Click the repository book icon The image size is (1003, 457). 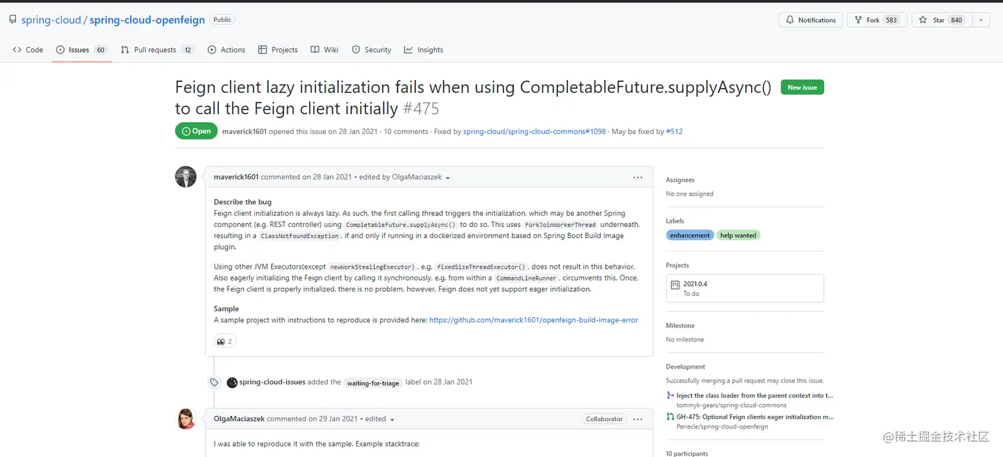point(13,20)
